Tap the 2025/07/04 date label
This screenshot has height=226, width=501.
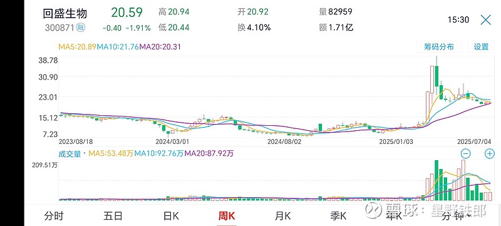point(474,141)
